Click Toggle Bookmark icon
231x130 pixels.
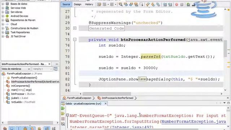tap(158, 4)
